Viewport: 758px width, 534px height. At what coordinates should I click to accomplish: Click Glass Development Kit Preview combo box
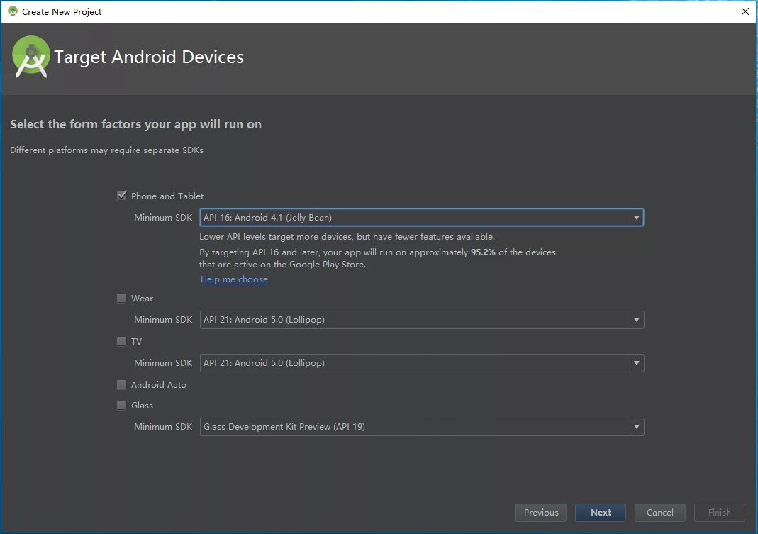(421, 427)
